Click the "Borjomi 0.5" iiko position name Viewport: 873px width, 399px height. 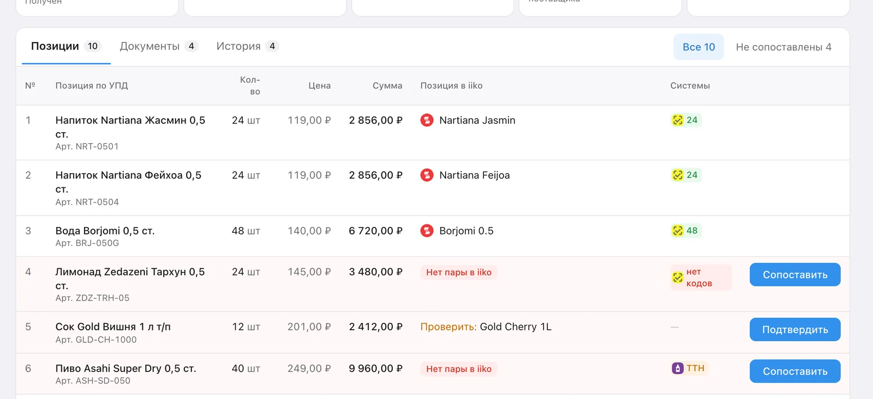tap(467, 231)
